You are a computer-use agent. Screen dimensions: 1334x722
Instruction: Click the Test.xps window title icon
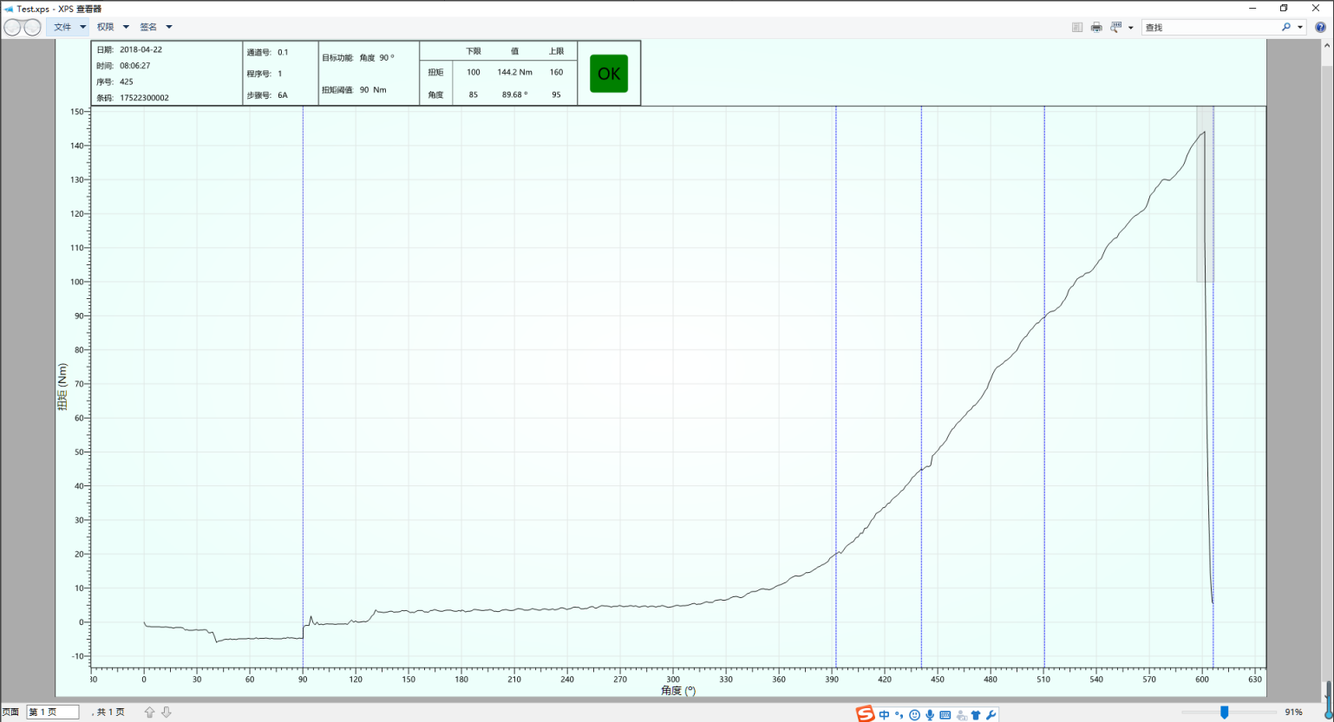tap(9, 9)
